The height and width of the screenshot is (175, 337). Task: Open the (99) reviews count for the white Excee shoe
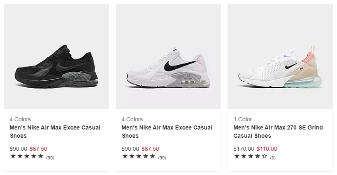162,158
